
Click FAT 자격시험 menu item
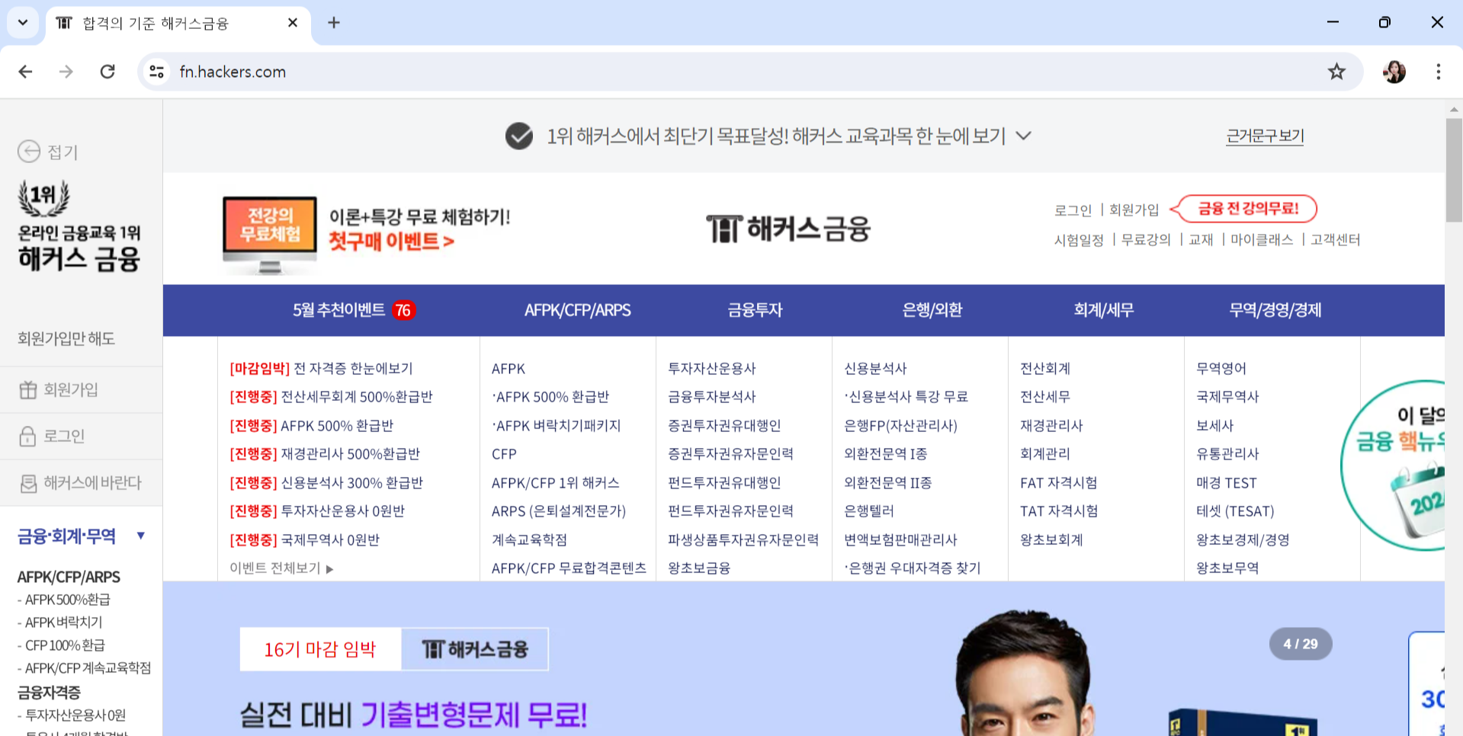click(1058, 483)
